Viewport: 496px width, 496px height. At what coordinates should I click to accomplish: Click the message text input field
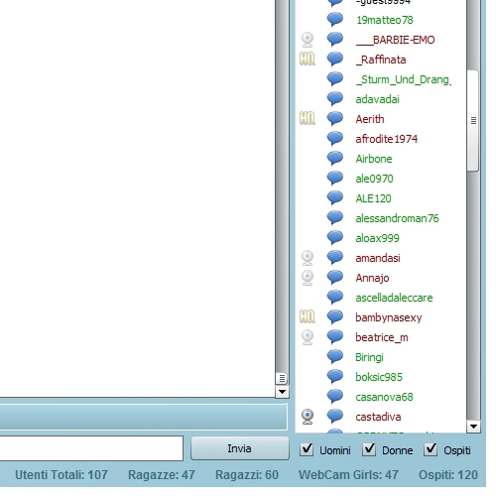click(x=91, y=448)
